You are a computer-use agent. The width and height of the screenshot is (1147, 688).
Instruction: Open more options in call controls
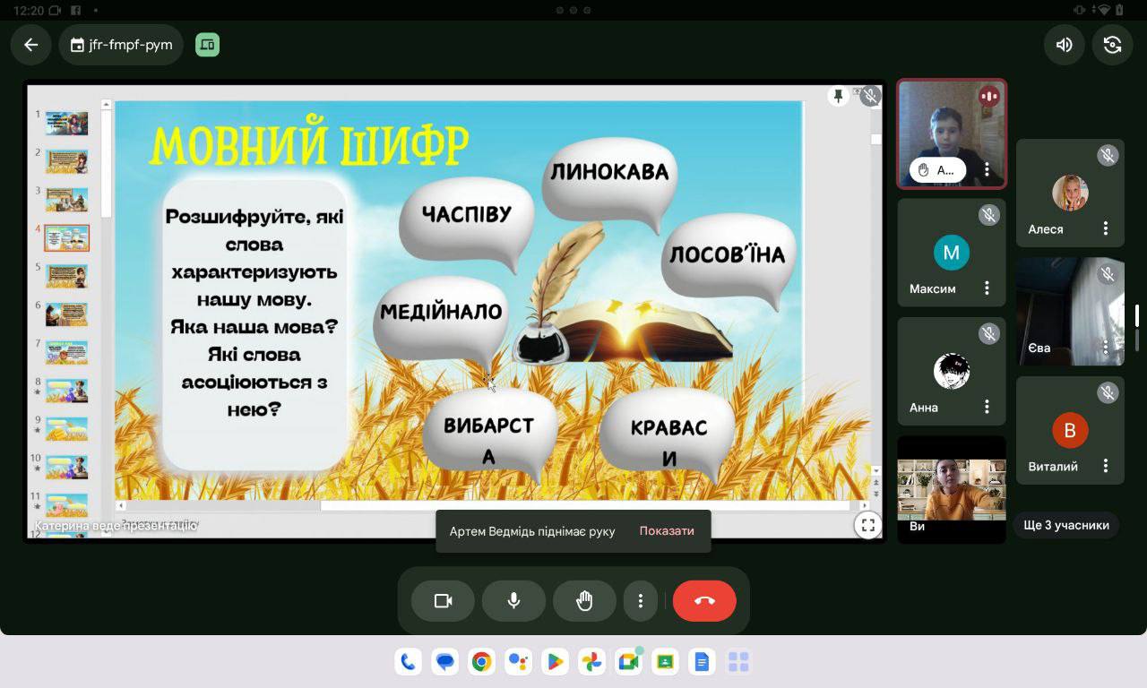coord(640,601)
